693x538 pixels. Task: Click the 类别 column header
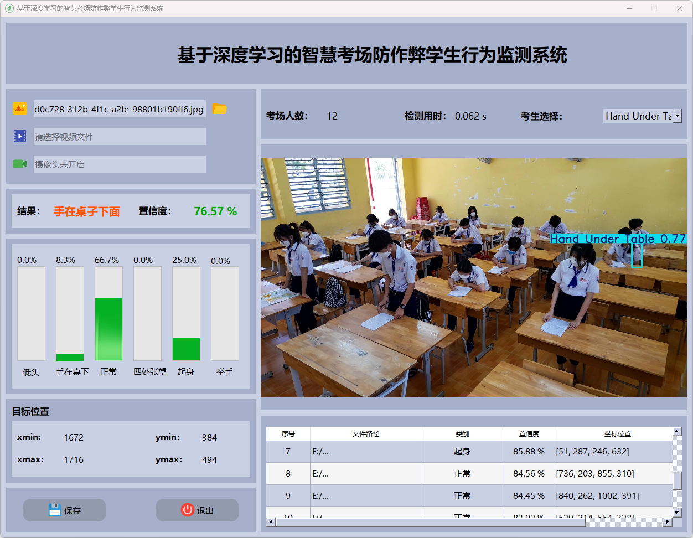tap(462, 434)
